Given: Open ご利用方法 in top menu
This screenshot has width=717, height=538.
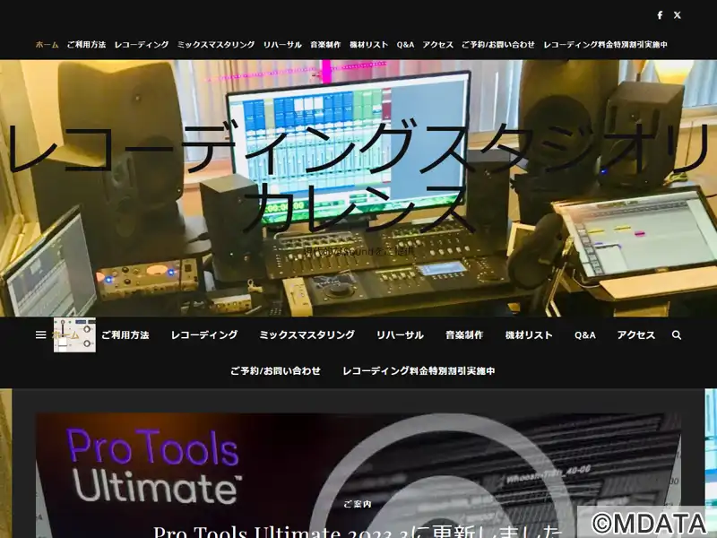Looking at the screenshot, I should point(86,44).
